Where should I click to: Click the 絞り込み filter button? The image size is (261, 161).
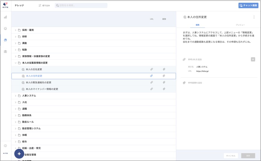click(44, 5)
